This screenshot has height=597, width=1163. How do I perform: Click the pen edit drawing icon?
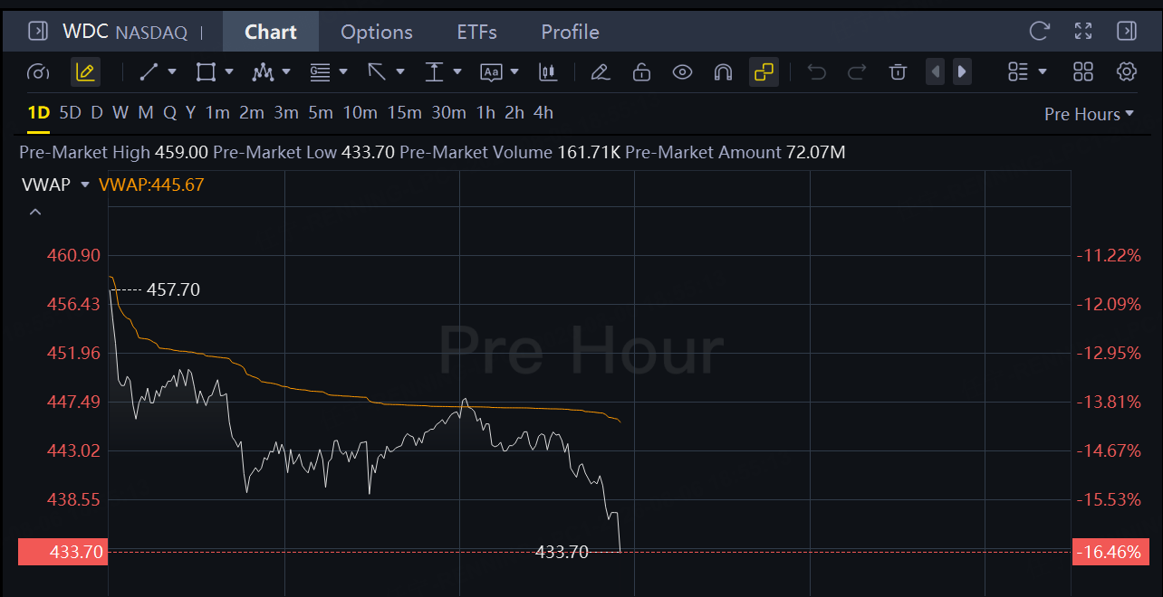(600, 71)
